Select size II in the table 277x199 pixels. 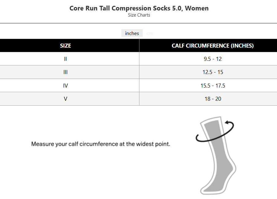[x=66, y=59]
